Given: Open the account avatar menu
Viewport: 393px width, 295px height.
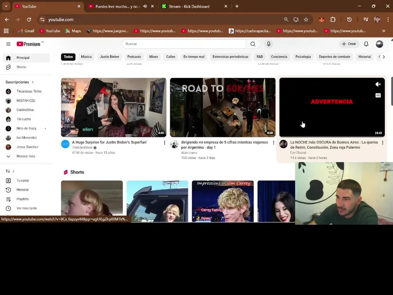Looking at the screenshot, I should coord(379,44).
